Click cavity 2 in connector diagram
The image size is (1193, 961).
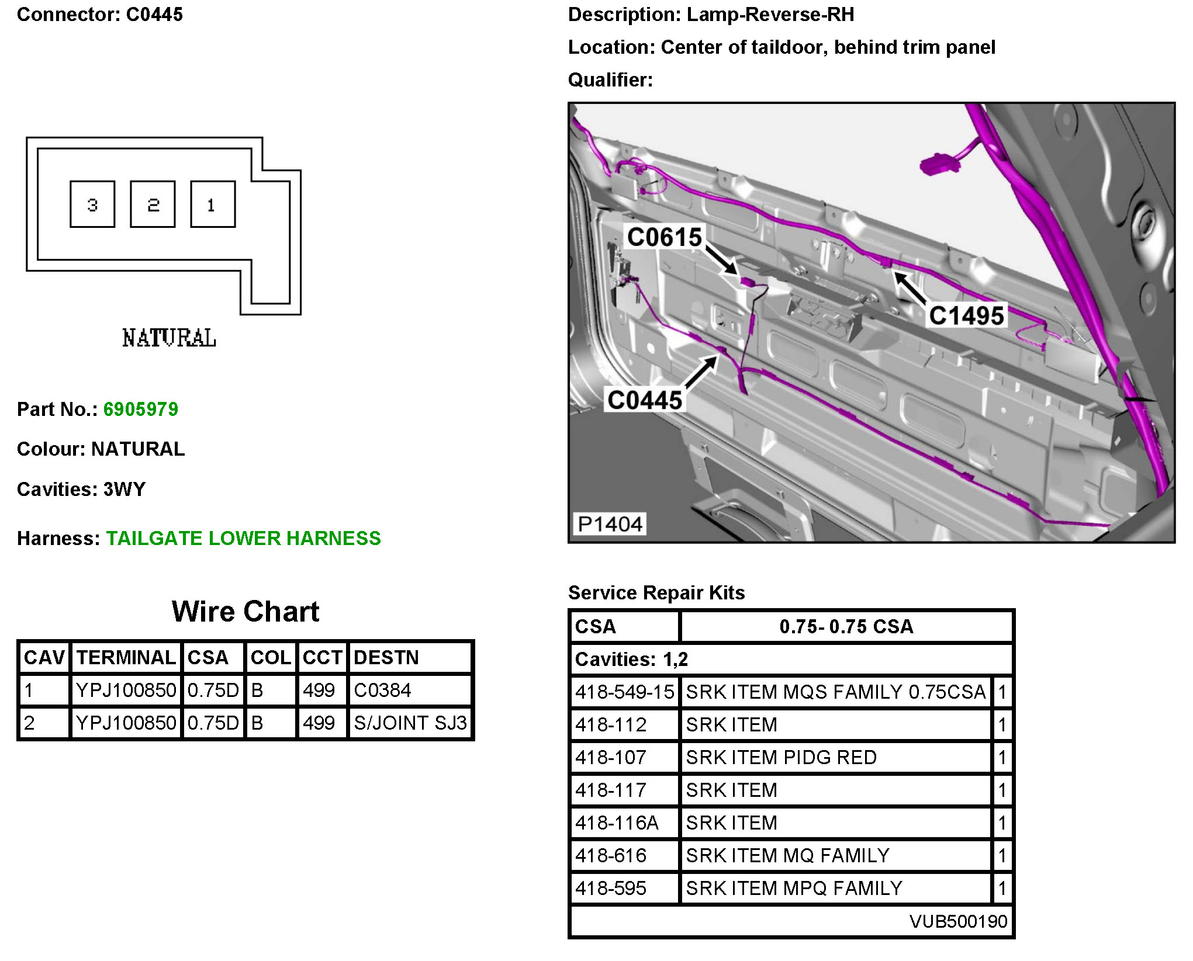pos(153,204)
